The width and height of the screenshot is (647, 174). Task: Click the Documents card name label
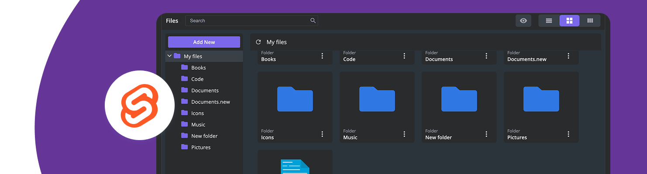tap(439, 59)
